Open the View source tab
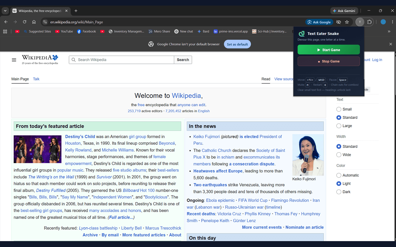Viewport: 396px width, 247px height. pos(284,79)
